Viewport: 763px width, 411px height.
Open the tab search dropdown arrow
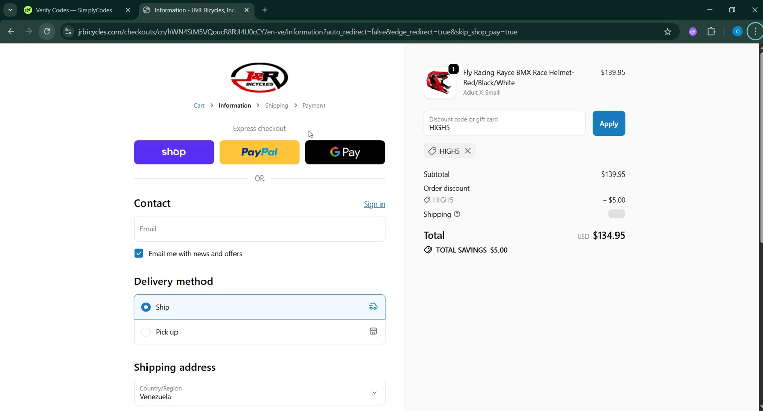[10, 10]
